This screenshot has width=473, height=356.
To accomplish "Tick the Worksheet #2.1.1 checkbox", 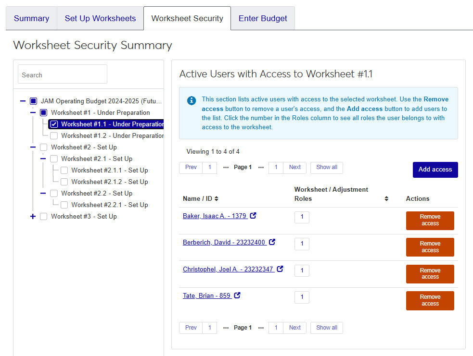I will (x=64, y=170).
